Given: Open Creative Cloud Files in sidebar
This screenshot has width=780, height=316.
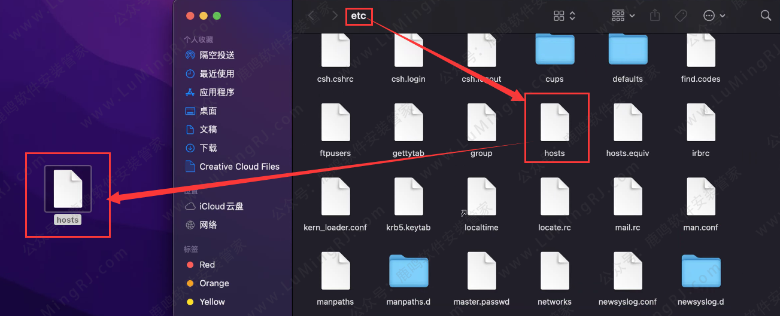Looking at the screenshot, I should pos(239,166).
